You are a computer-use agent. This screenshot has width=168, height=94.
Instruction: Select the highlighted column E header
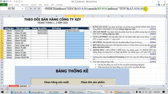(x=75, y=16)
